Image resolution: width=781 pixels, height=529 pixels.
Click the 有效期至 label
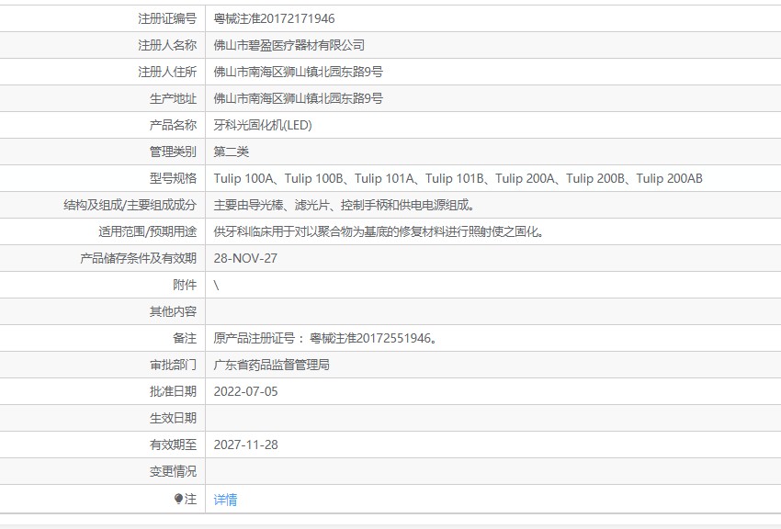(174, 445)
